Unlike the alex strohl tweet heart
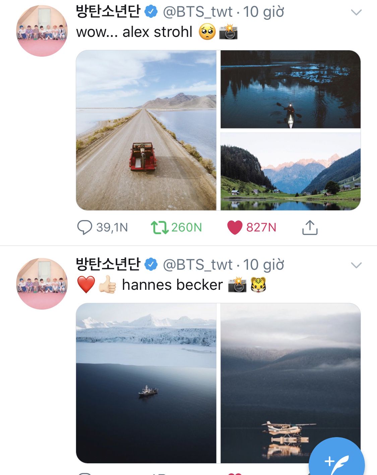 pos(235,227)
